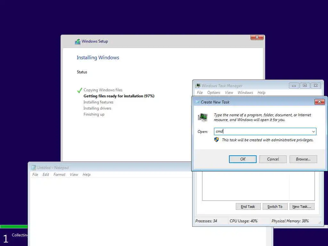The image size is (328, 246).
Task: Click the Task Manager title bar icon
Action: coord(198,86)
